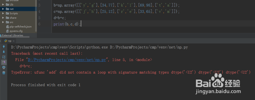The width and height of the screenshot is (255, 100).
Task: Click the red d=b+c; line in console
Action: click(26, 66)
